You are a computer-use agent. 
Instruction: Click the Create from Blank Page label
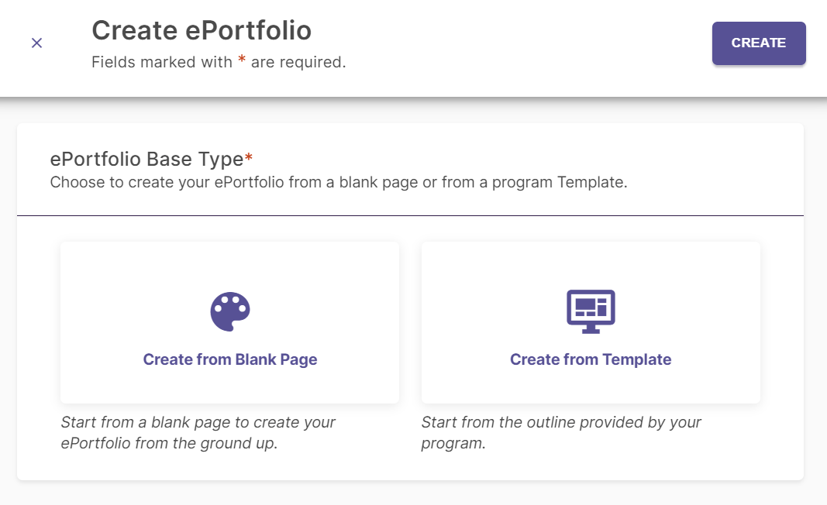[230, 359]
